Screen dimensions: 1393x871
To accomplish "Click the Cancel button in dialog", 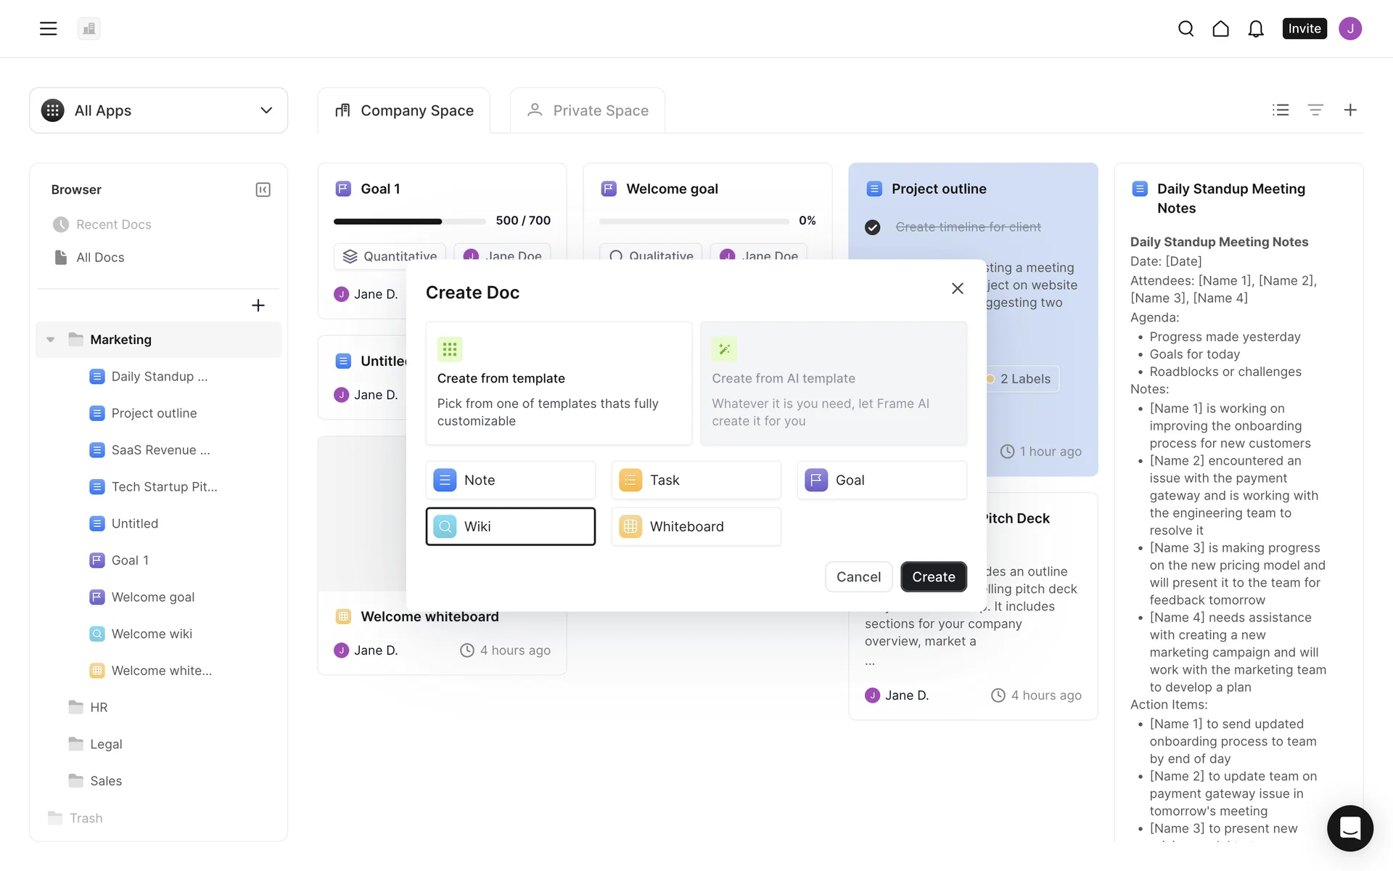I will 858,576.
